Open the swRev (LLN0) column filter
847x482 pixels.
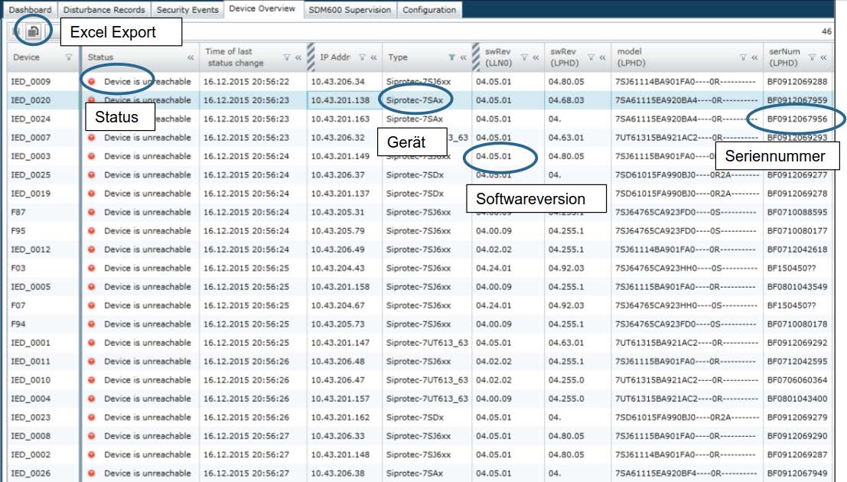524,57
